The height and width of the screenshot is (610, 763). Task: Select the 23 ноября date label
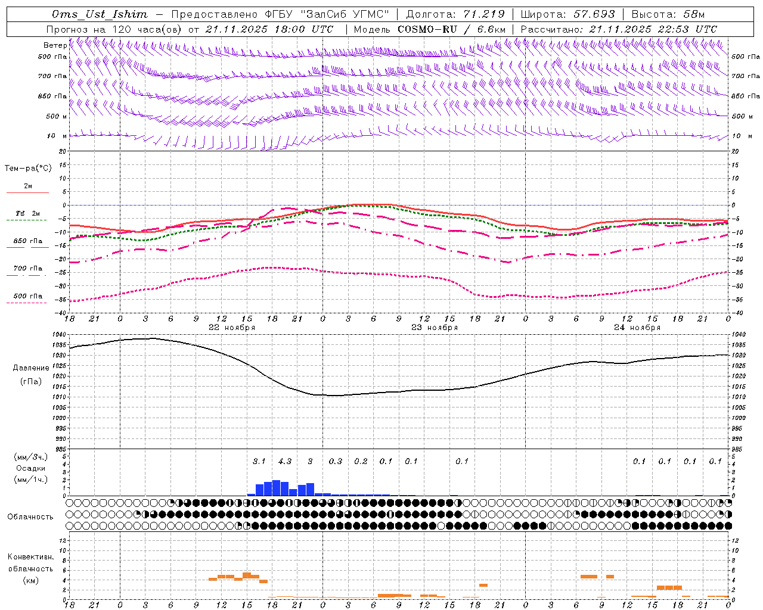pos(435,328)
